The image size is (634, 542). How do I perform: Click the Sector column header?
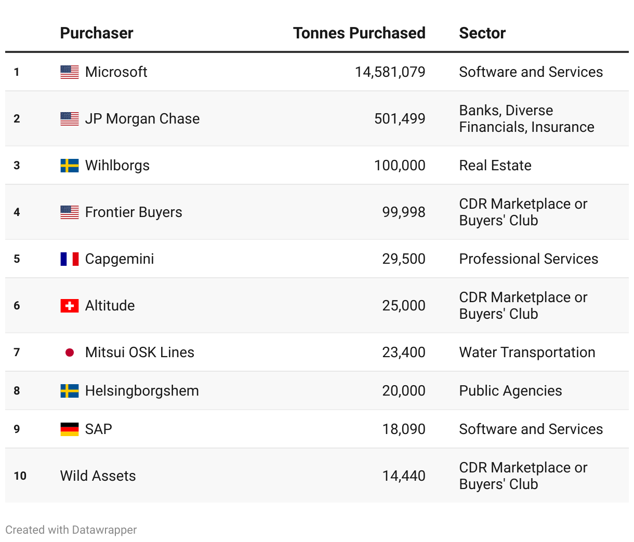(482, 33)
